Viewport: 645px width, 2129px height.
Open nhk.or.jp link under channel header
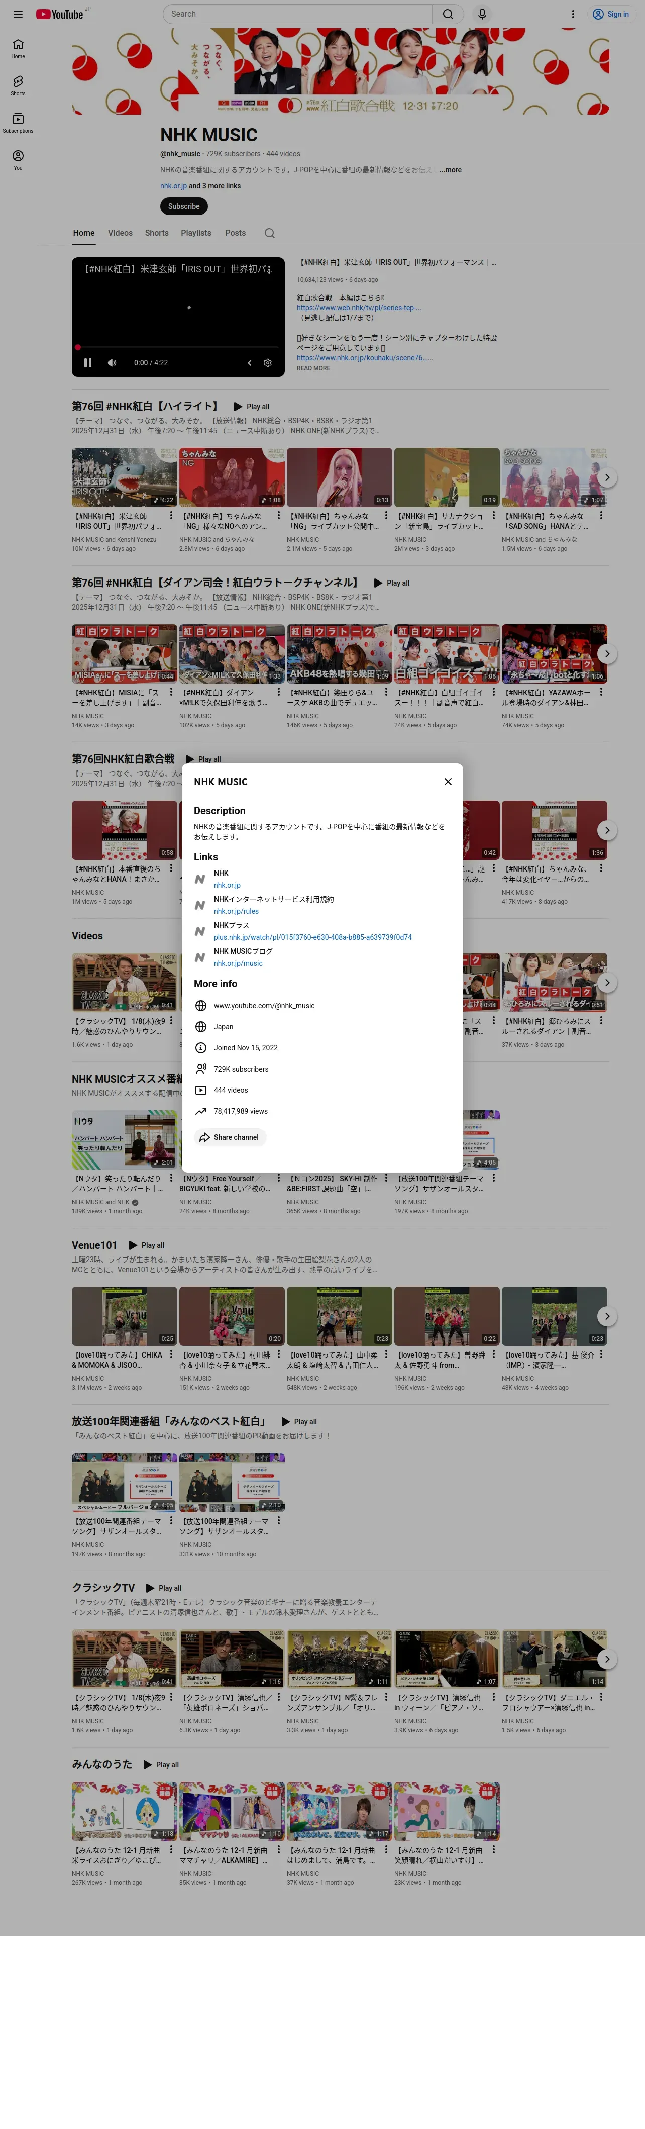[x=173, y=186]
